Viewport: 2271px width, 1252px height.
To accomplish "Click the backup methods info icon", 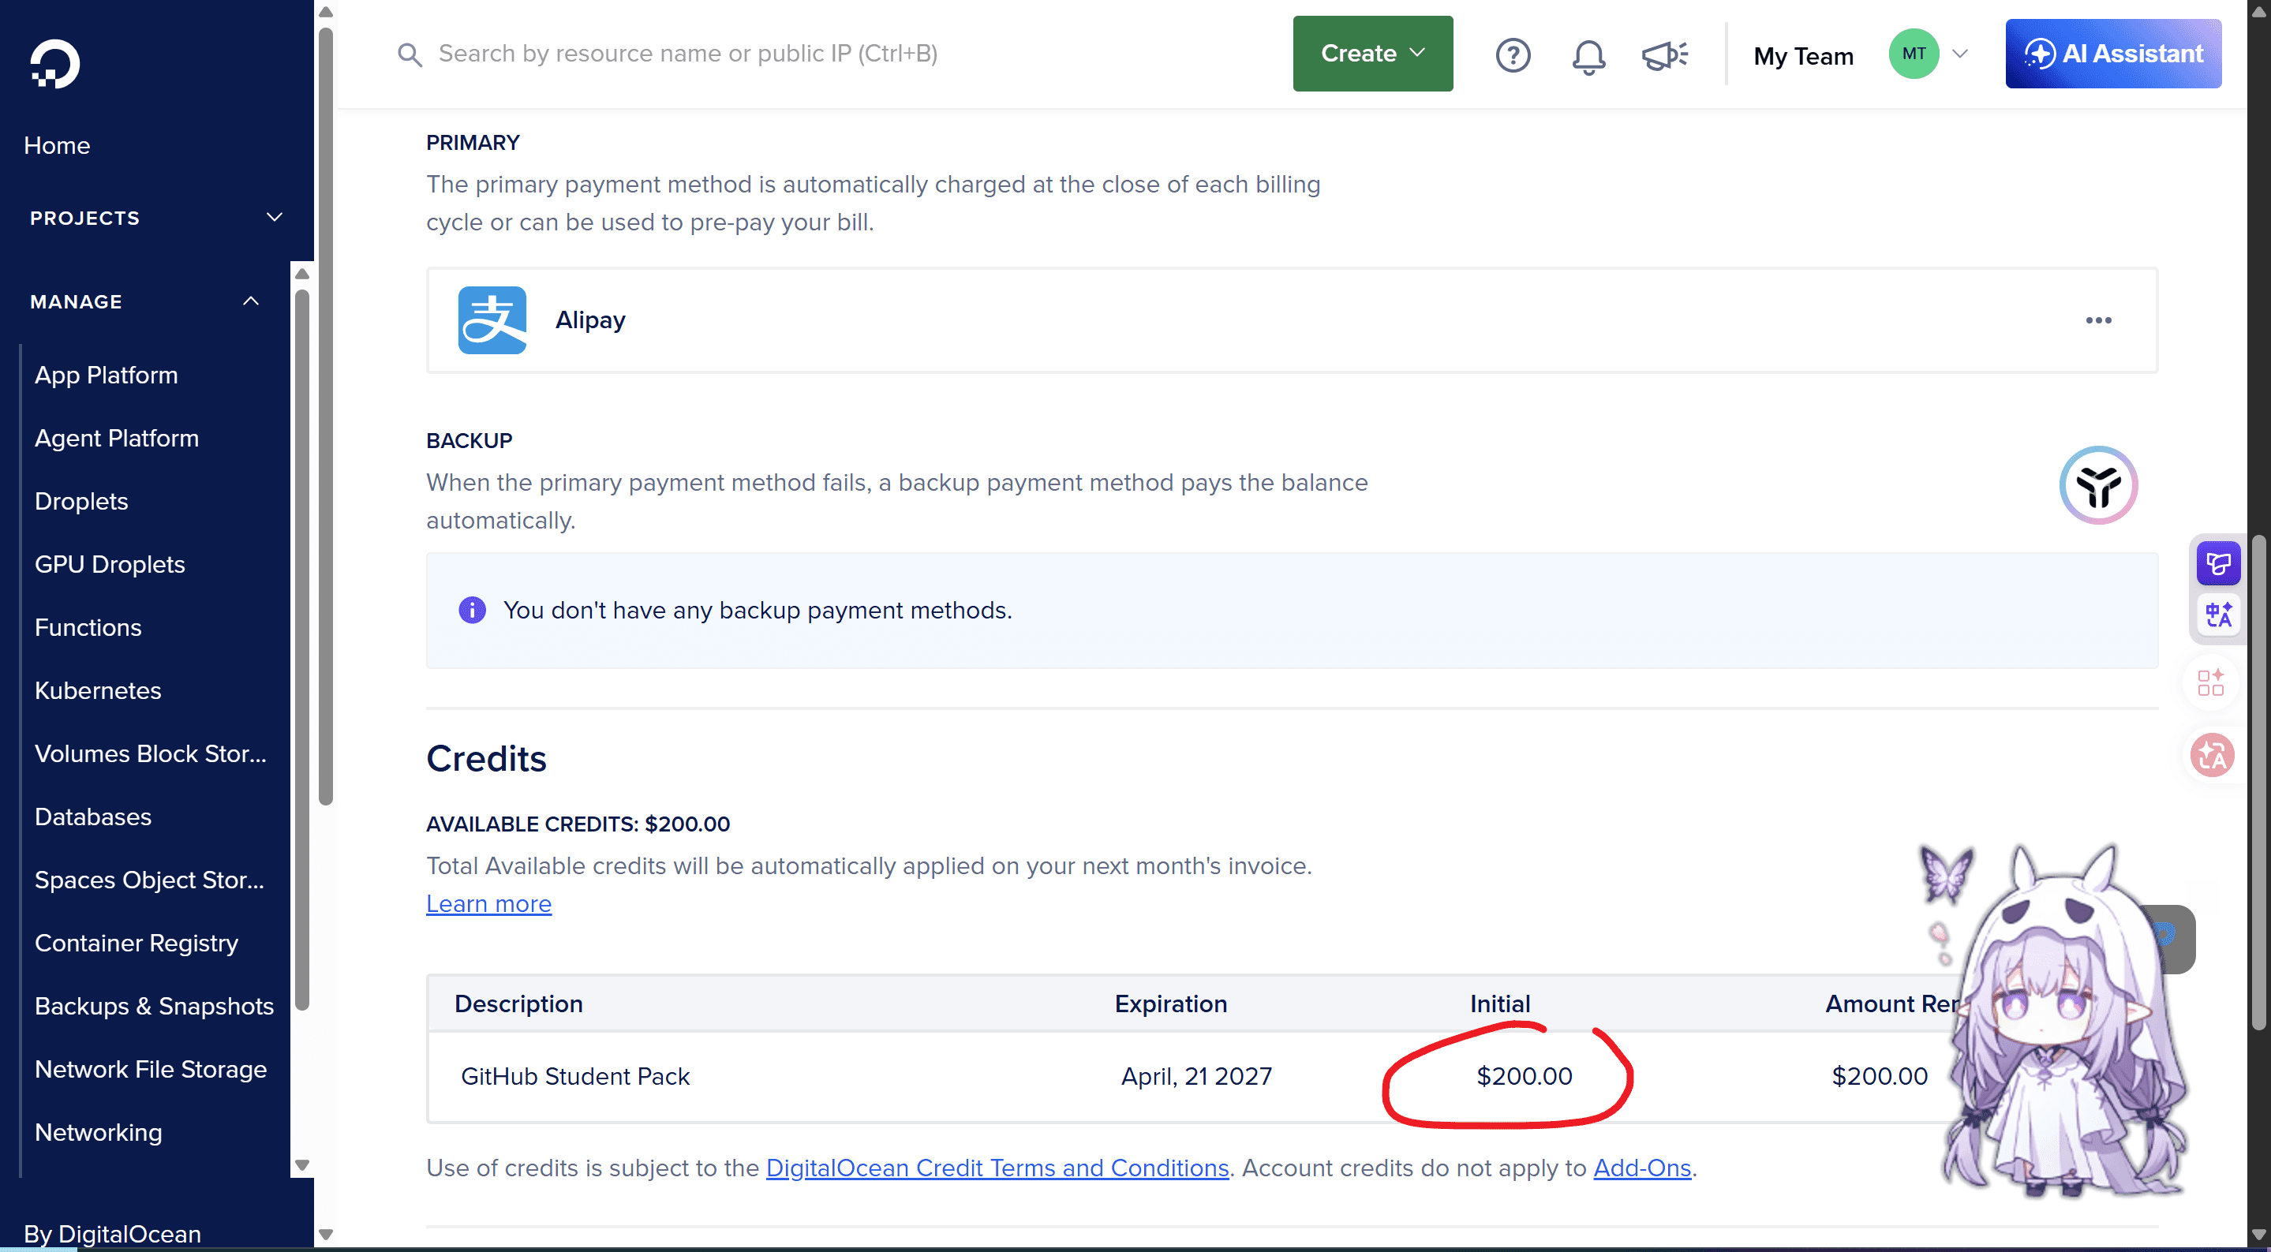I will click(472, 609).
